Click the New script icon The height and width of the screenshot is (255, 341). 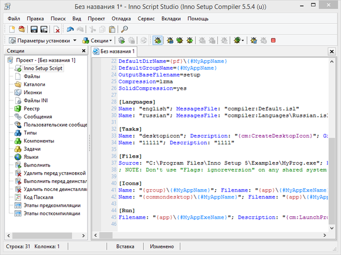[x=11, y=29]
